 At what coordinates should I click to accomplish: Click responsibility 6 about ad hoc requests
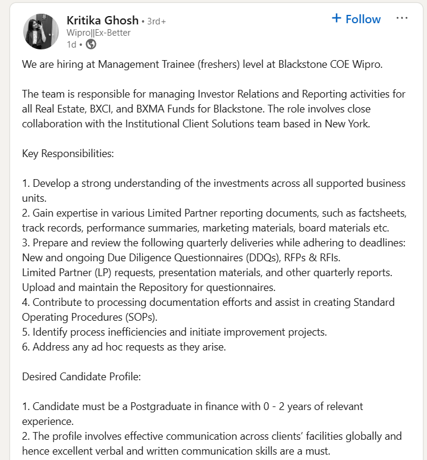(124, 347)
